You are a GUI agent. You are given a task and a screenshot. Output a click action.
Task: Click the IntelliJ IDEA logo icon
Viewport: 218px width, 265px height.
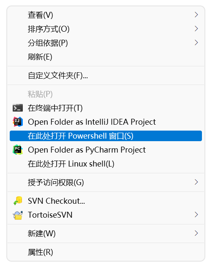[x=18, y=122]
